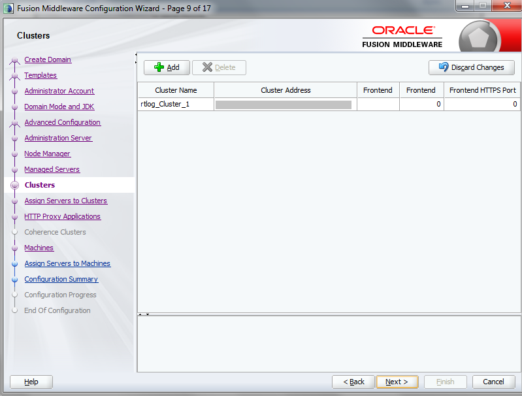This screenshot has height=396, width=522.
Task: Click step bullet beside Administrator Account
Action: tap(14, 91)
